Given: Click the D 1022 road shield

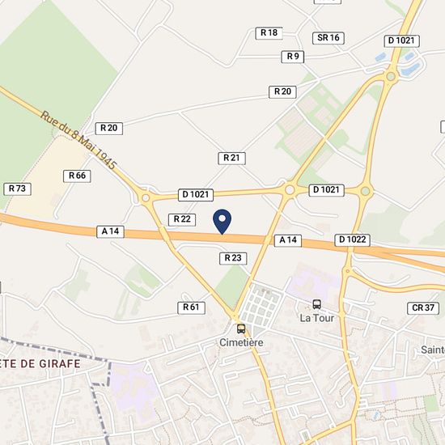Looking at the screenshot, I should point(353,240).
